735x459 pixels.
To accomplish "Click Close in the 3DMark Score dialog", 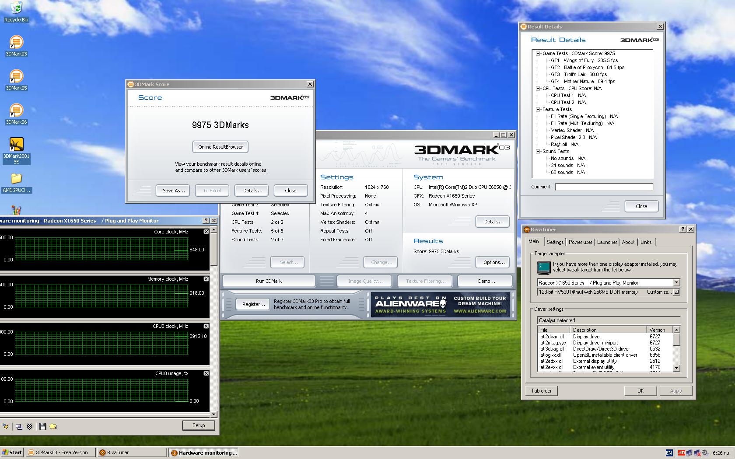I will click(290, 191).
